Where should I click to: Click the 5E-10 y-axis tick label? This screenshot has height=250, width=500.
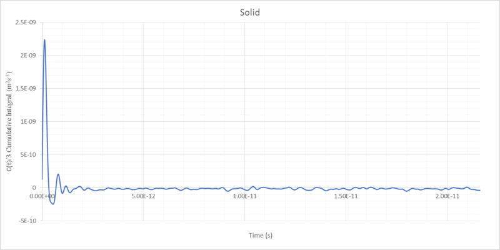click(x=27, y=155)
